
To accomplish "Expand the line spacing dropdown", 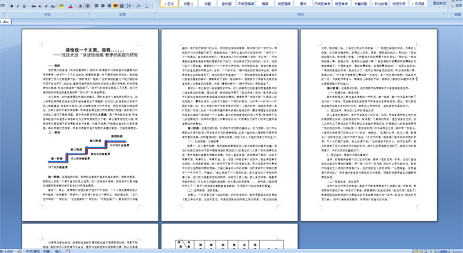I will coord(132,6).
